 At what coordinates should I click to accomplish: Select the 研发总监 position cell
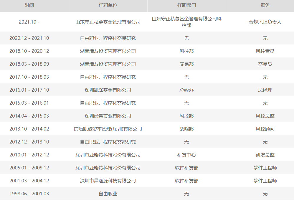coord(265,155)
